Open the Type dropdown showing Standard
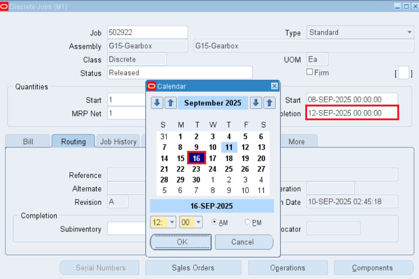Viewport: 419px width, 279px height. click(x=409, y=32)
